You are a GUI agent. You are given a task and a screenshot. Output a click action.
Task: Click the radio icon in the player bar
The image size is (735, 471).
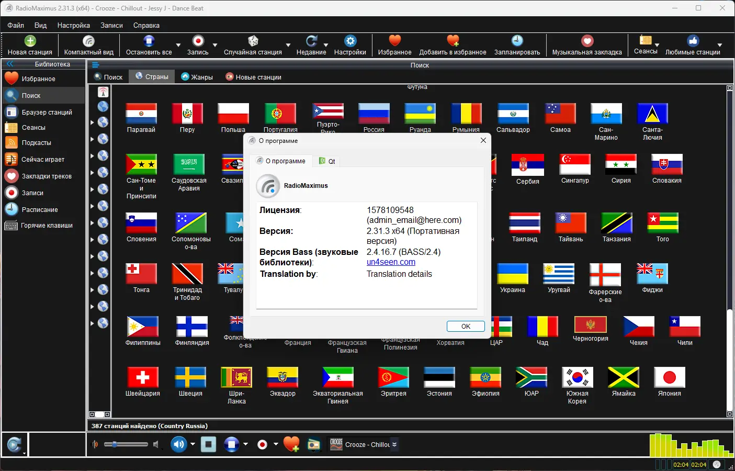point(314,445)
